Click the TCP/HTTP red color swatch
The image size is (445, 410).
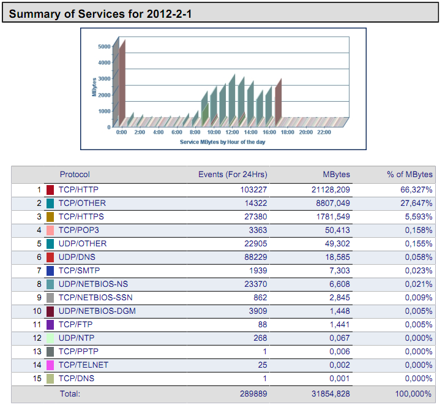pyautogui.click(x=50, y=190)
